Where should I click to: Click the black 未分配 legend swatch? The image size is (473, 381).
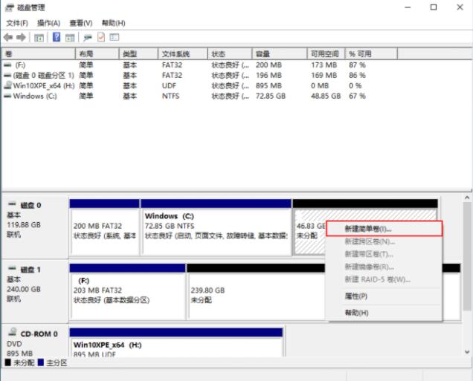pyautogui.click(x=8, y=362)
